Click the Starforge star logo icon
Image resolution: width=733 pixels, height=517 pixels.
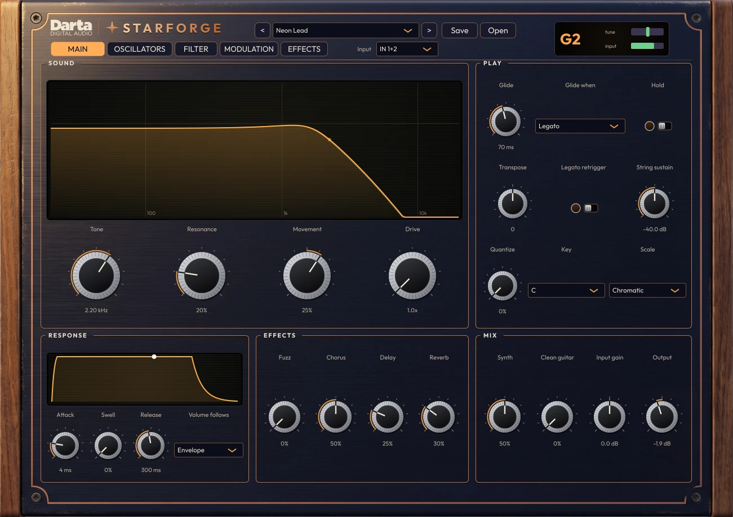coord(113,28)
